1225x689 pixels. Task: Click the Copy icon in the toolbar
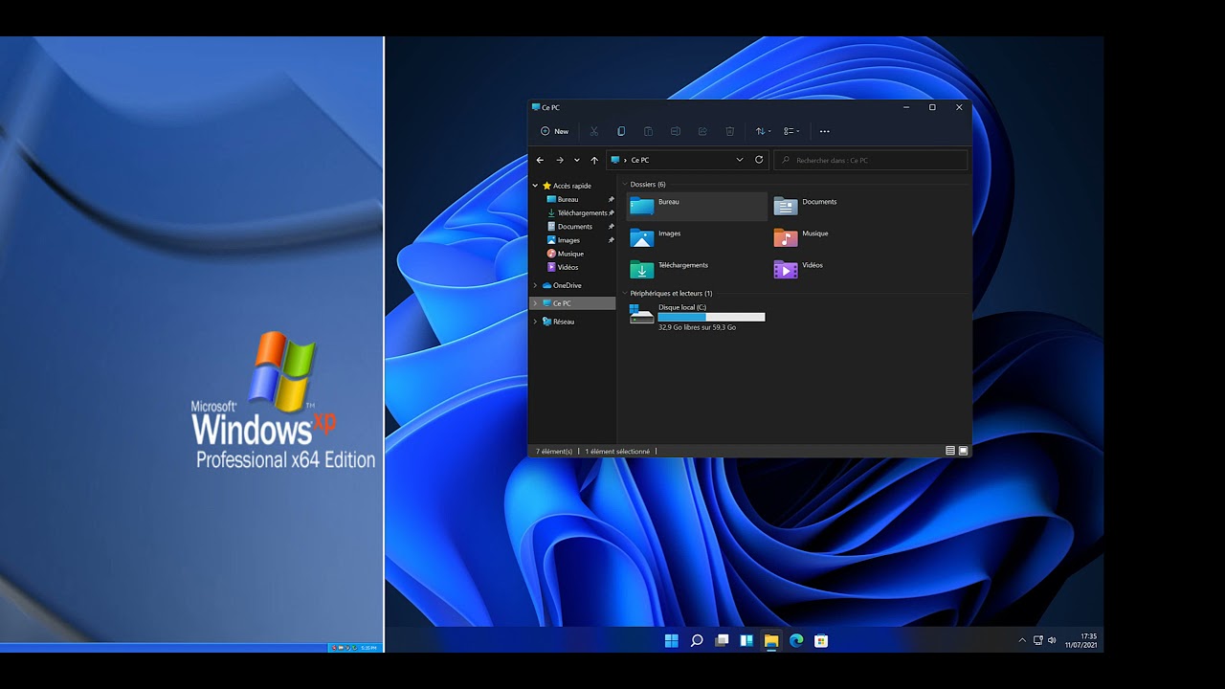621,131
